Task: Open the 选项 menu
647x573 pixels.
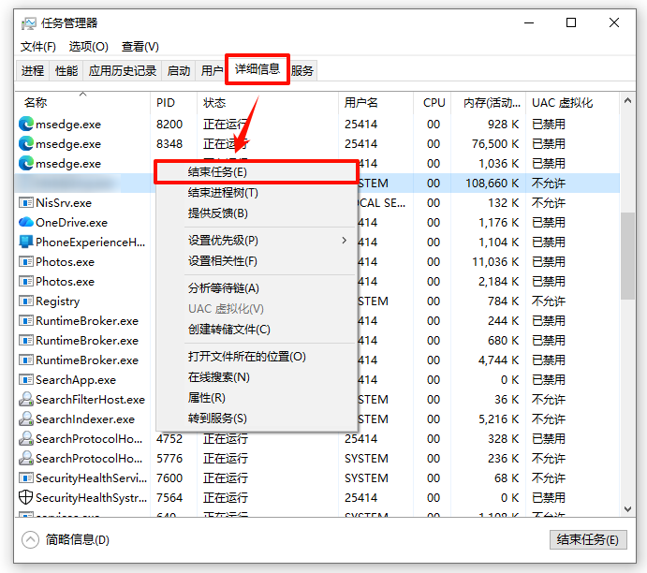Action: tap(89, 47)
